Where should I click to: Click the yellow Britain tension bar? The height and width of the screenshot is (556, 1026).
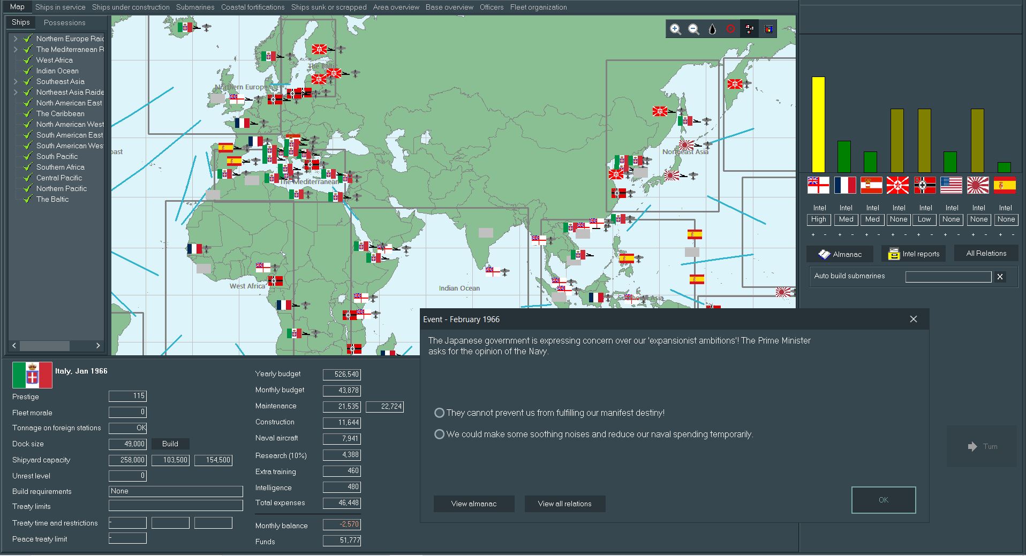(818, 125)
